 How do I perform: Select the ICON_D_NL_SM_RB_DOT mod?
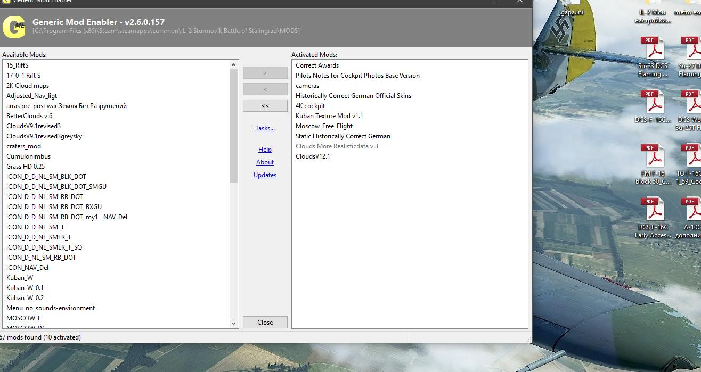(x=41, y=258)
